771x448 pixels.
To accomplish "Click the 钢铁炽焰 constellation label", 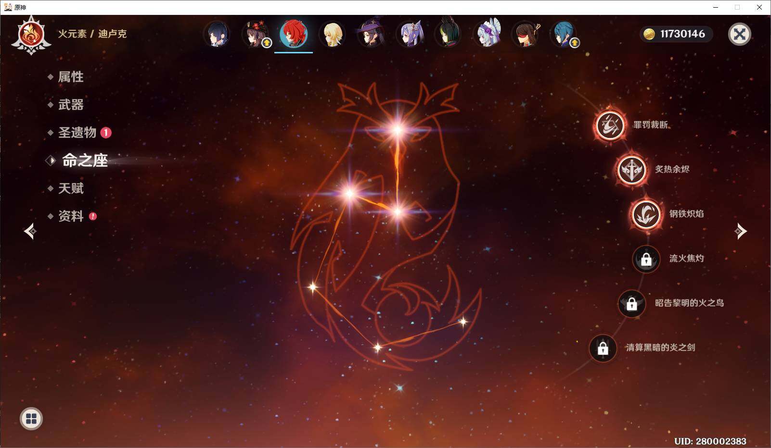I will coord(686,214).
